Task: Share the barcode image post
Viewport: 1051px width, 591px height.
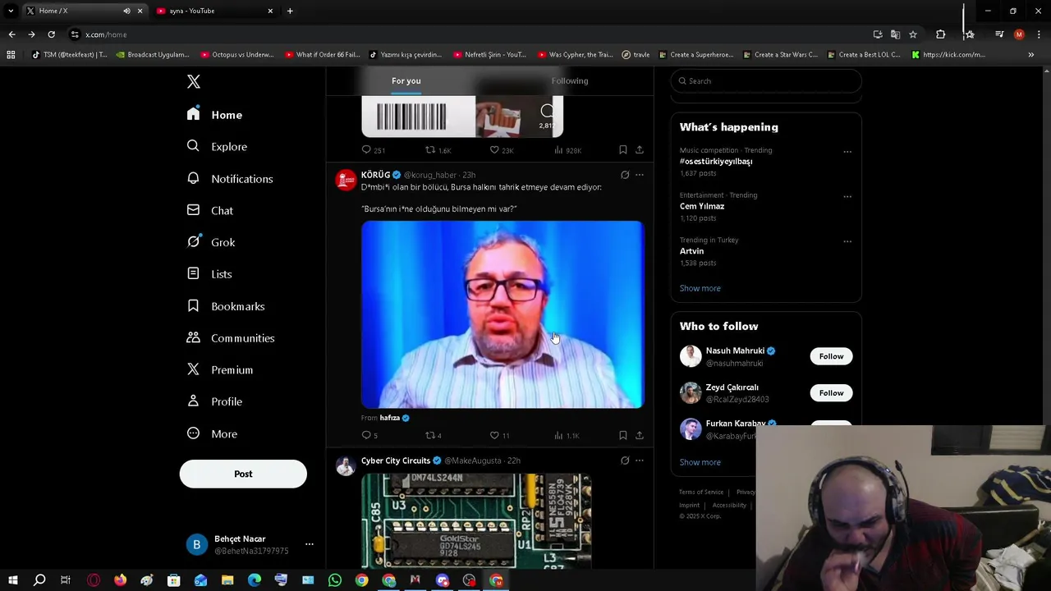Action: [x=640, y=149]
